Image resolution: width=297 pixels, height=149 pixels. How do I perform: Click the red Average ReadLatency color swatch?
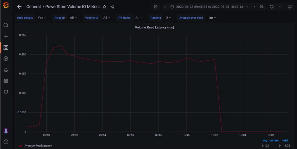click(21, 146)
